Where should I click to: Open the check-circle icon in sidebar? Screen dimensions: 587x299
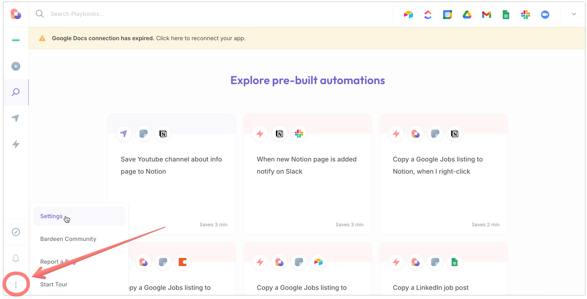tap(16, 232)
